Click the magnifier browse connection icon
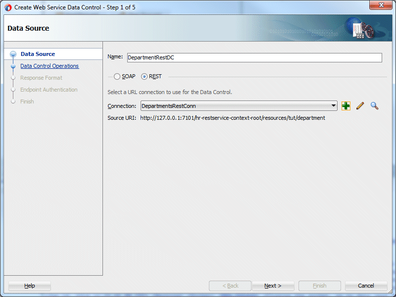The image size is (396, 297). (374, 106)
